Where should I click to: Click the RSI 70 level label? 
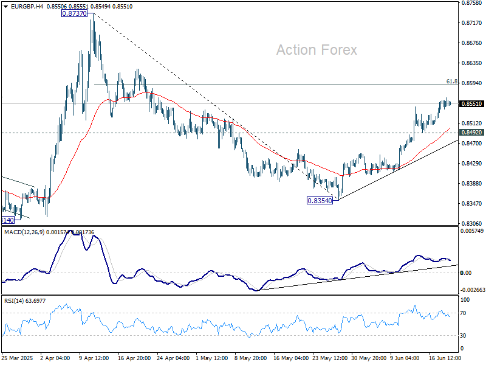tap(463, 313)
